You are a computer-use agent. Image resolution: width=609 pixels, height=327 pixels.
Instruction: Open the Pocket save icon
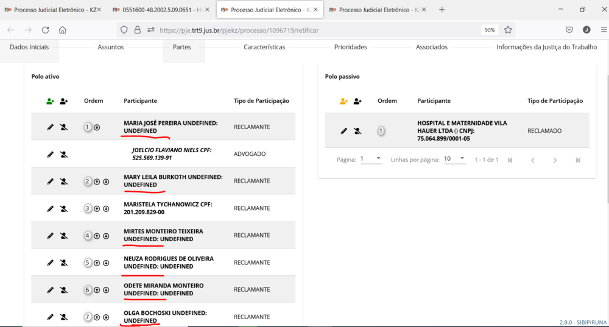coord(569,30)
